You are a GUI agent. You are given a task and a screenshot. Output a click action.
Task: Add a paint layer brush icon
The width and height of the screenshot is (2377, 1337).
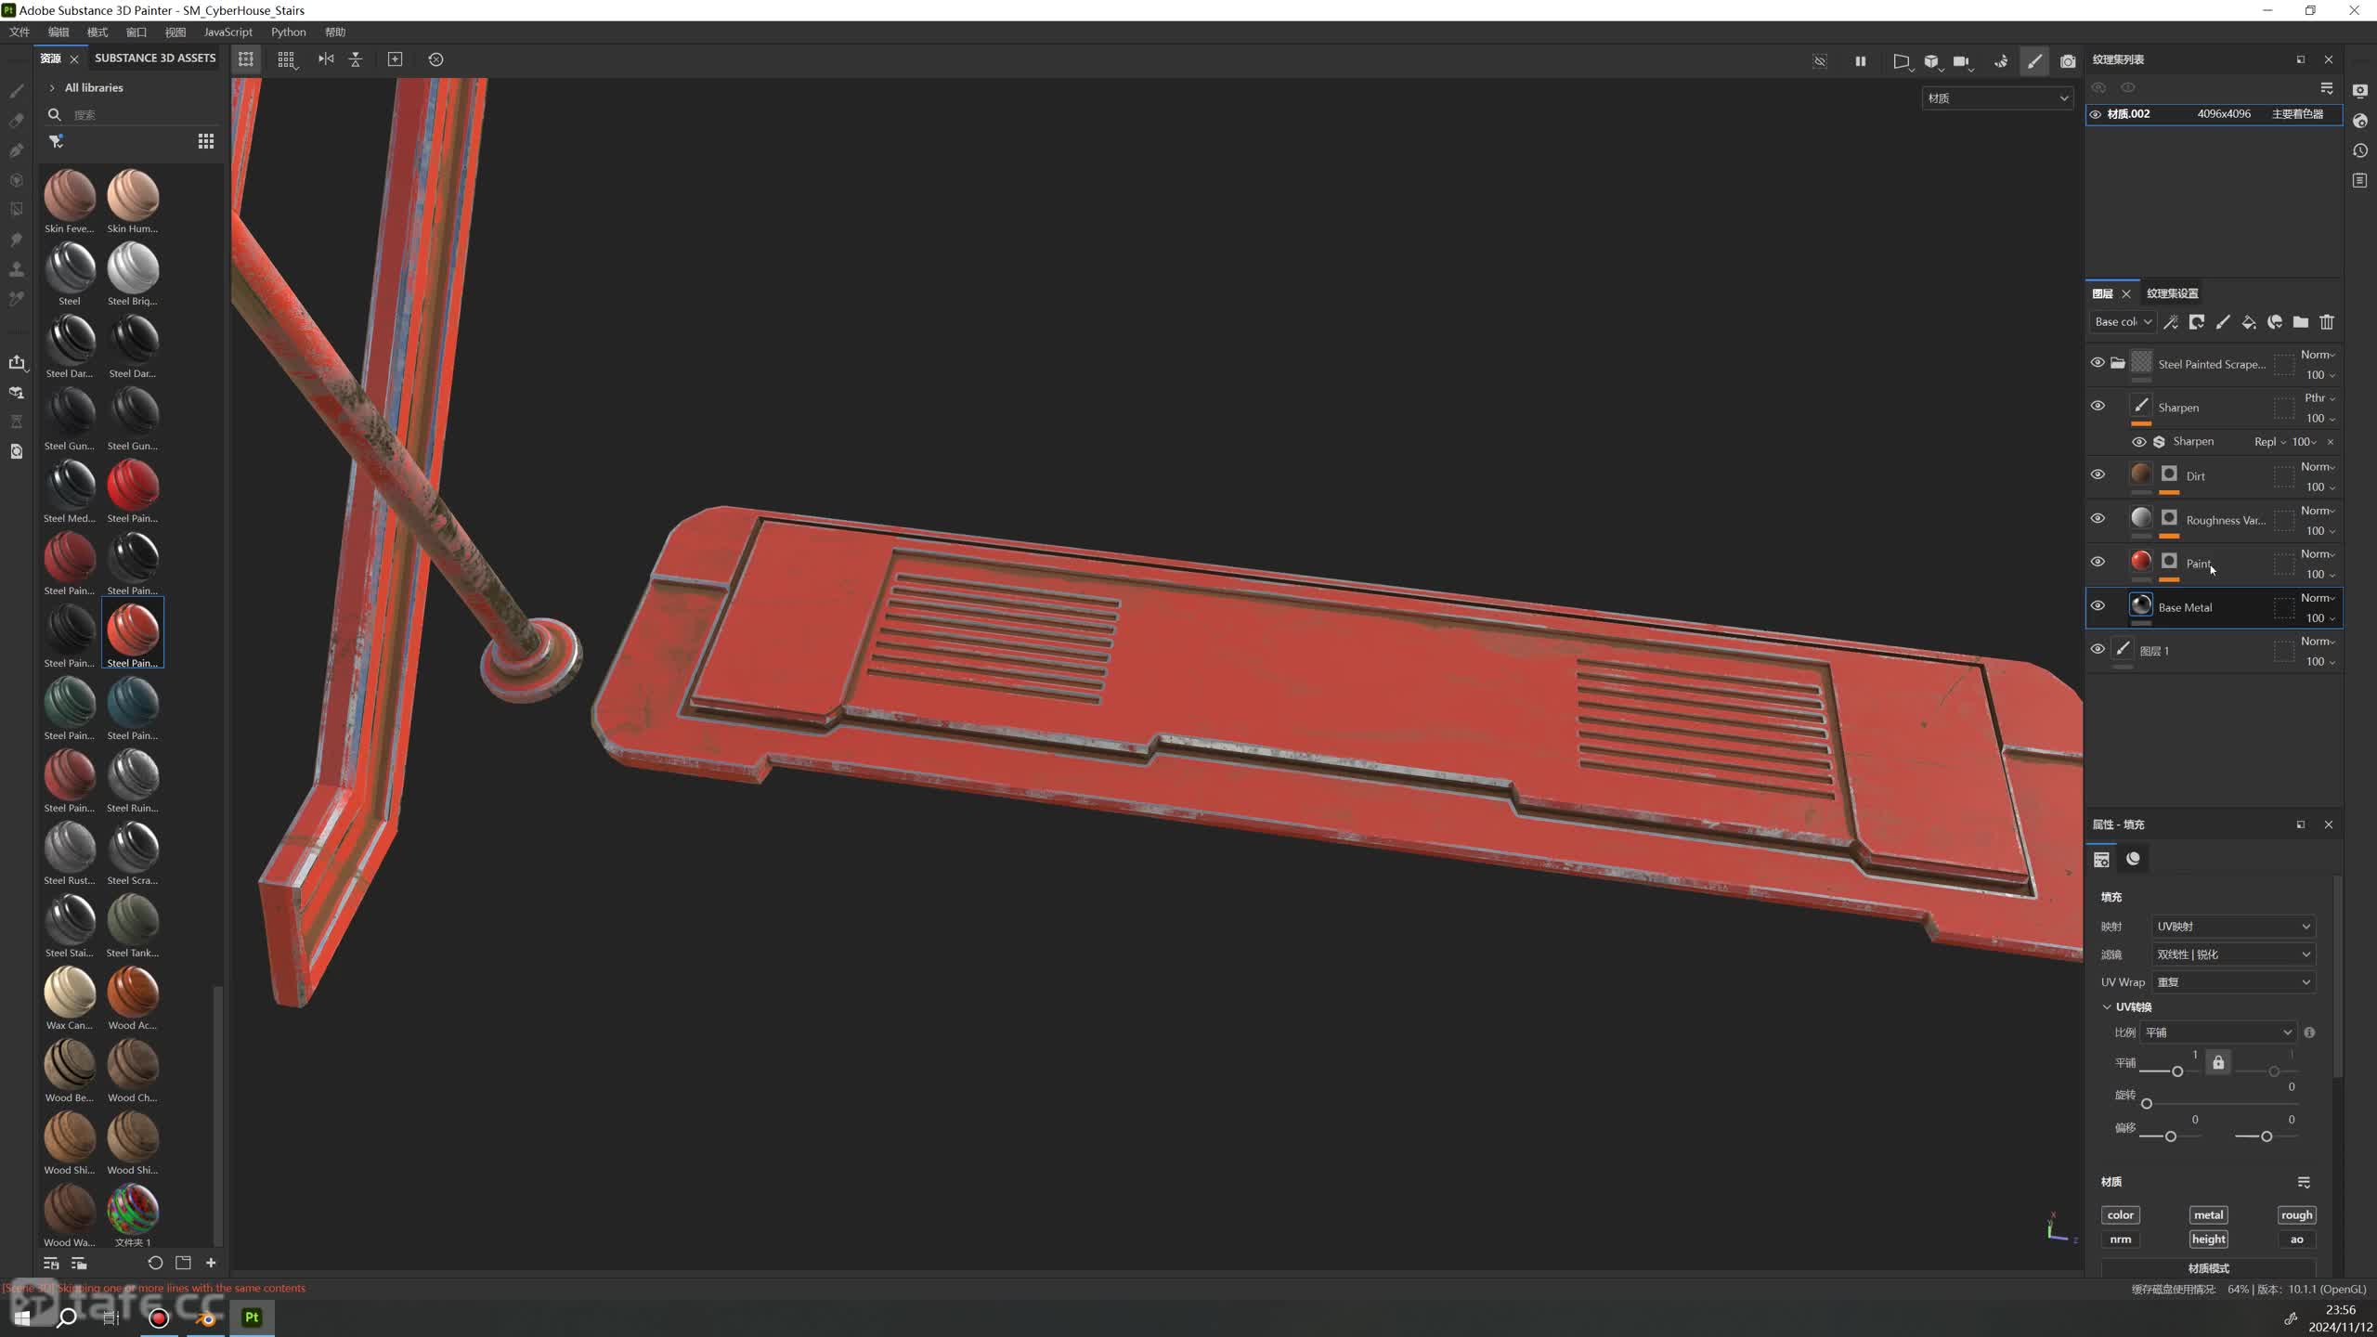(2223, 322)
